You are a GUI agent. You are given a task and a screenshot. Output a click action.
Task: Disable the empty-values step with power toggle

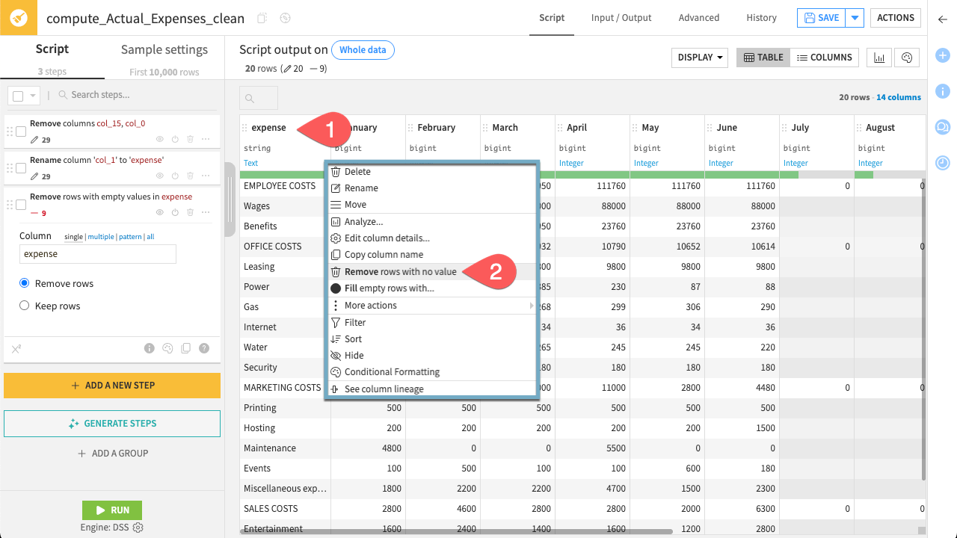[174, 212]
